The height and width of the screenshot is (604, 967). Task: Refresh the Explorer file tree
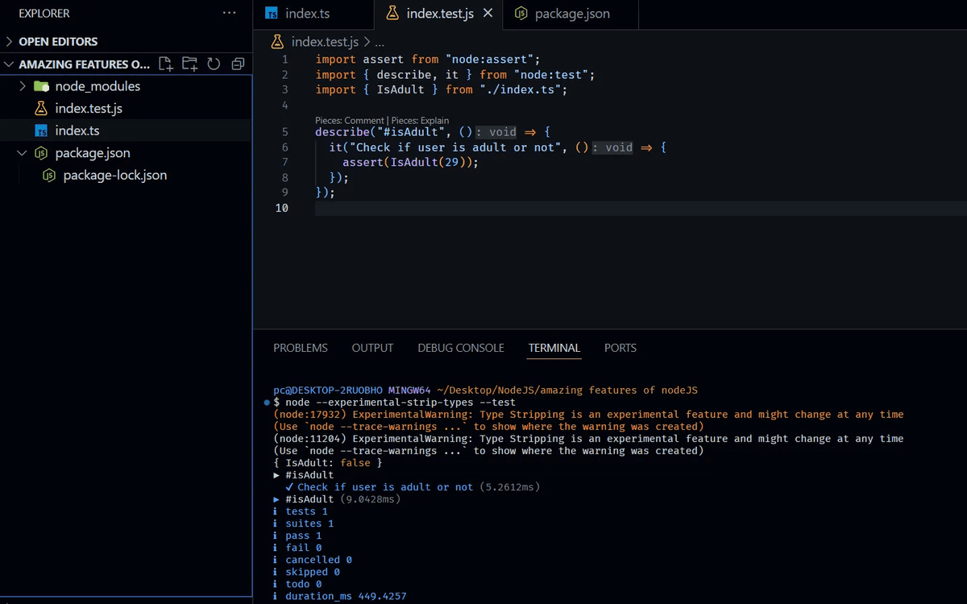[x=214, y=64]
